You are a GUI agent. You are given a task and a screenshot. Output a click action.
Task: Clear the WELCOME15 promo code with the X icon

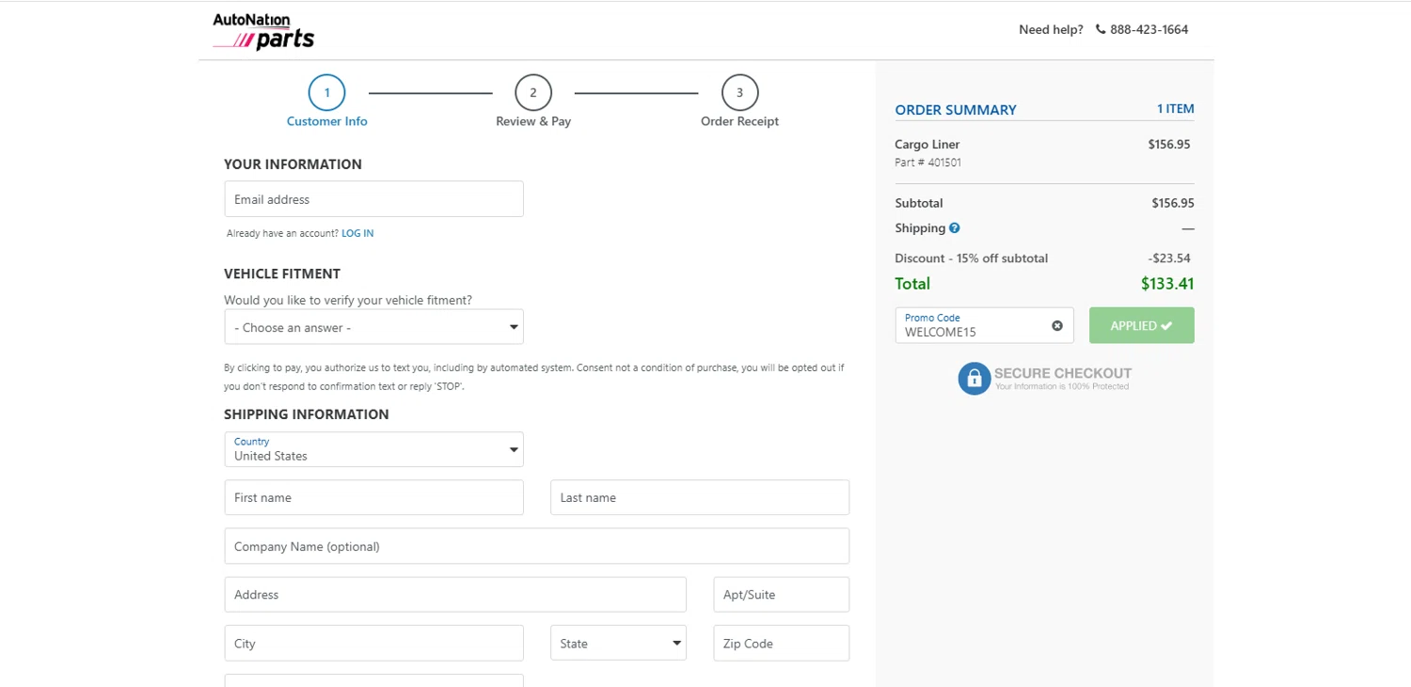click(1057, 326)
